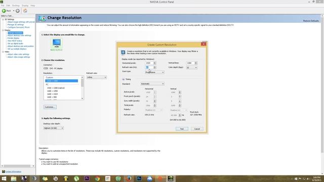Select 1600 x 900 resolution
Viewport: 324px width, 182px height.
coord(52,97)
